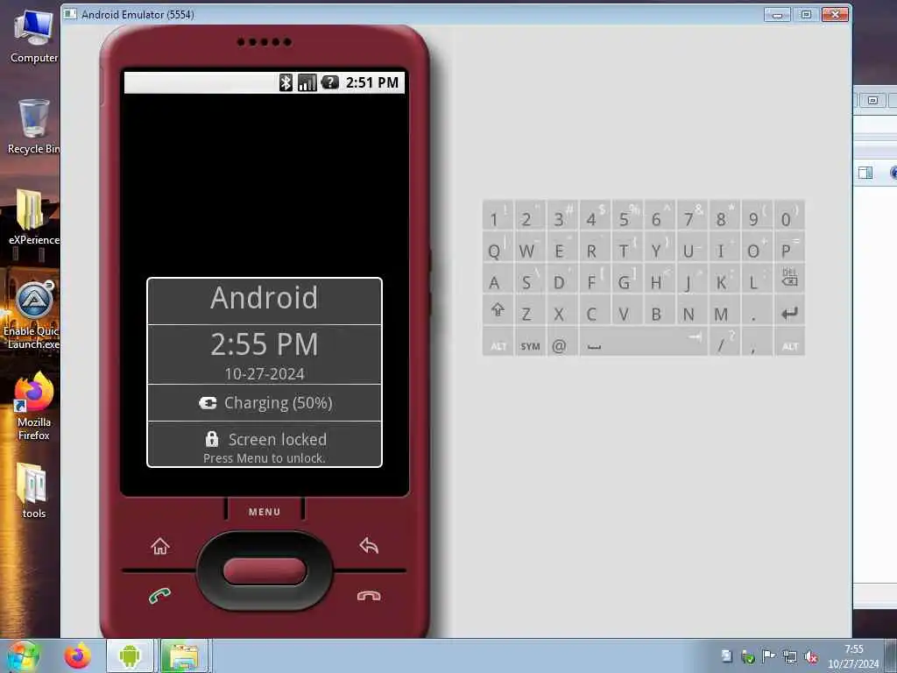Select the eXPerience folder on desktop
897x673 pixels.
[x=34, y=217]
